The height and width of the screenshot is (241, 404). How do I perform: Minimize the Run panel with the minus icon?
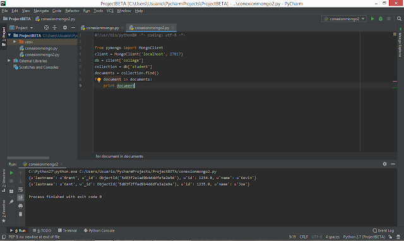point(393,164)
